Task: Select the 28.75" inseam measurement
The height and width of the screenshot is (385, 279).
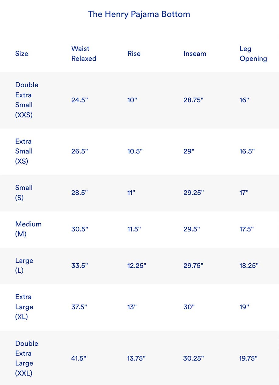Action: [193, 100]
